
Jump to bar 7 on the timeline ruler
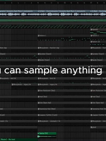point(25,3)
